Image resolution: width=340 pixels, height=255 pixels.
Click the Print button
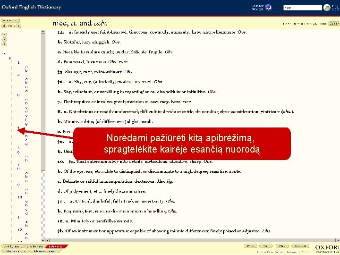[250, 246]
